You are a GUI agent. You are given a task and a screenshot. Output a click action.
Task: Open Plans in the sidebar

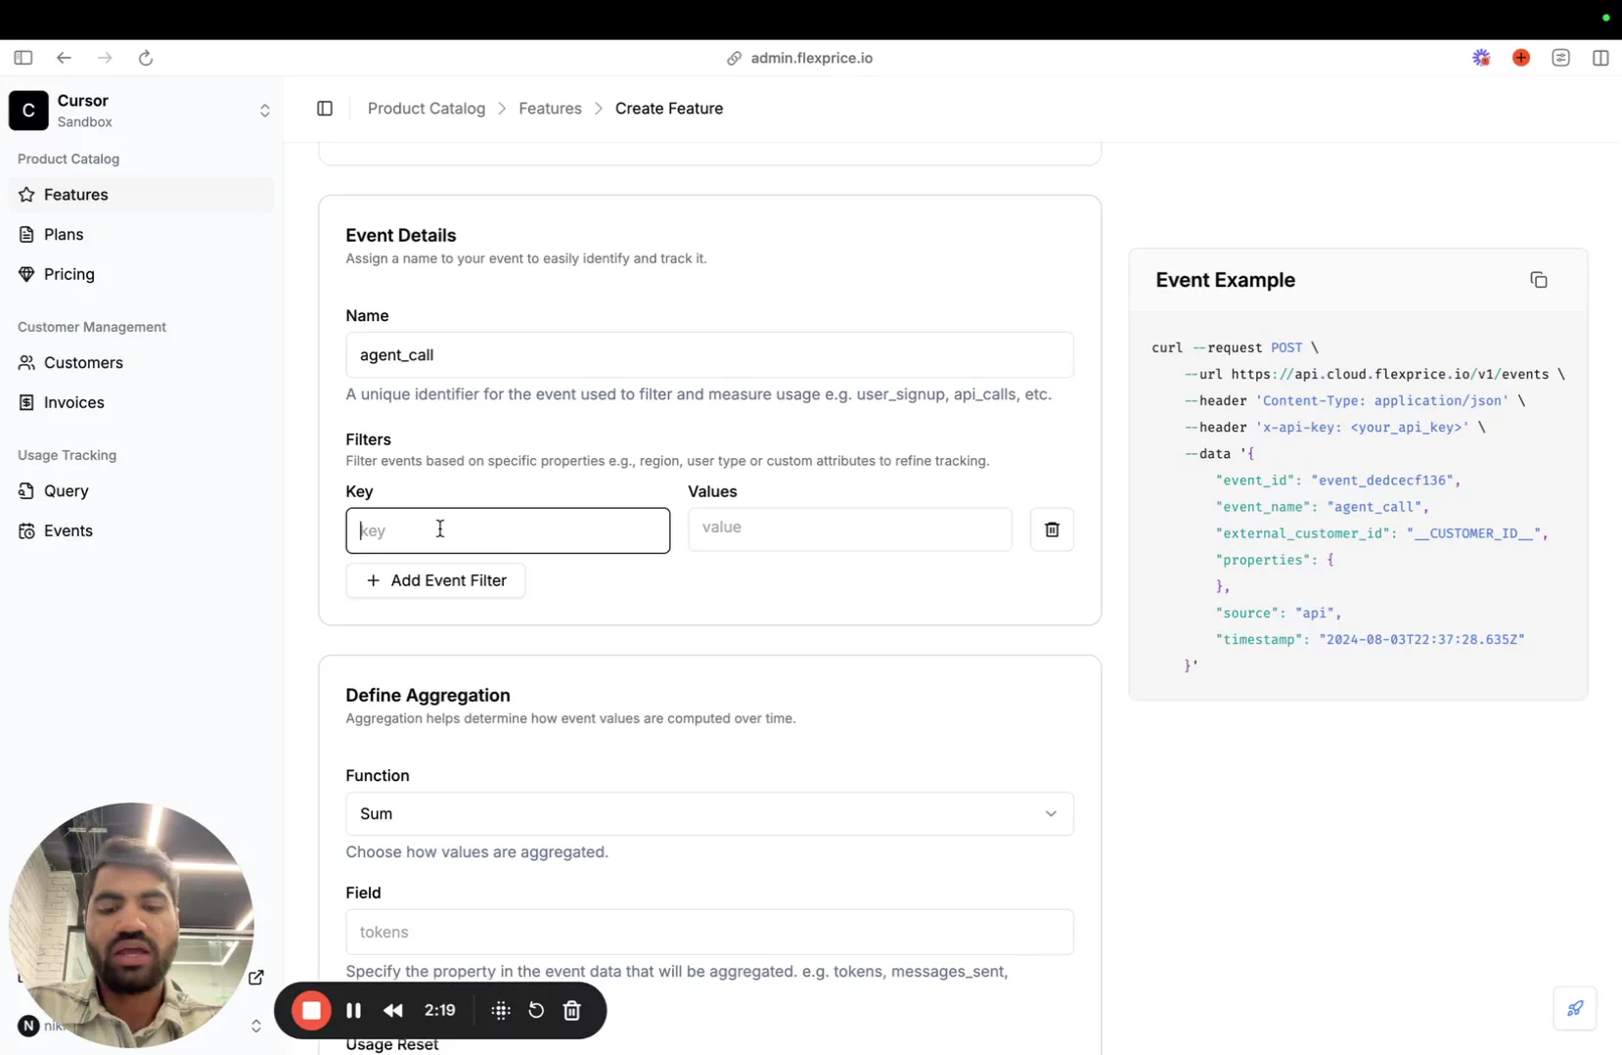64,235
